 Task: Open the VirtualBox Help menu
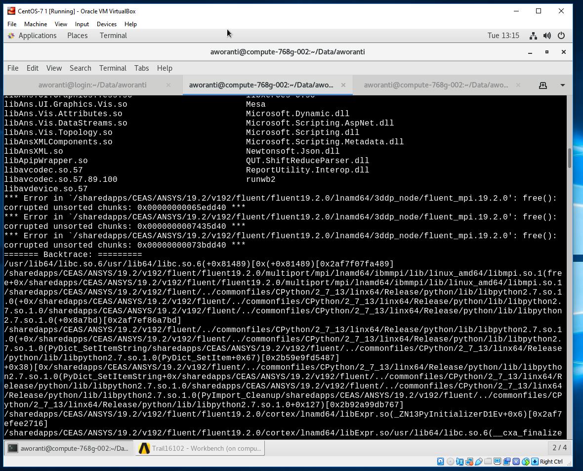[130, 24]
